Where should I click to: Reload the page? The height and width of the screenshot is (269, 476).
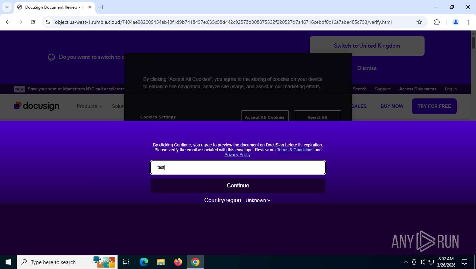point(33,22)
